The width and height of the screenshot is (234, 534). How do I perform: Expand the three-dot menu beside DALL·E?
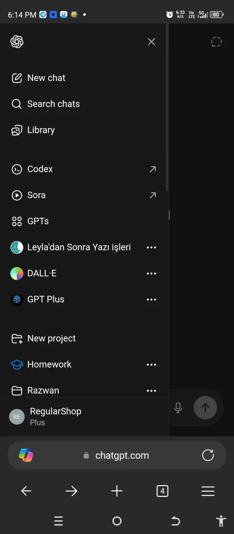[x=152, y=274]
